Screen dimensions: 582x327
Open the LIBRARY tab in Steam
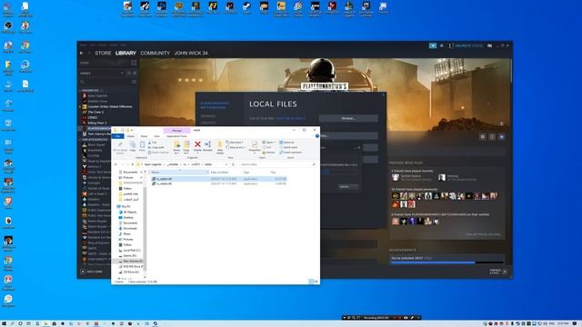pyautogui.click(x=125, y=53)
